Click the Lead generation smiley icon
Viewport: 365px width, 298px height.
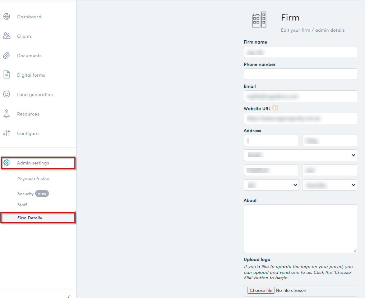6,94
